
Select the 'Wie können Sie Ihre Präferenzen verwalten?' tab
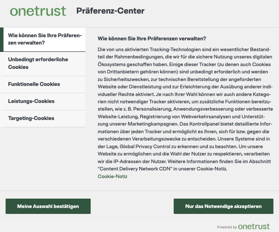45,39
